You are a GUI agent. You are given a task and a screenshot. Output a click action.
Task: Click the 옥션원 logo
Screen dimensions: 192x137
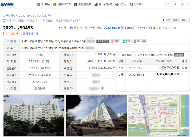(x=7, y=4)
